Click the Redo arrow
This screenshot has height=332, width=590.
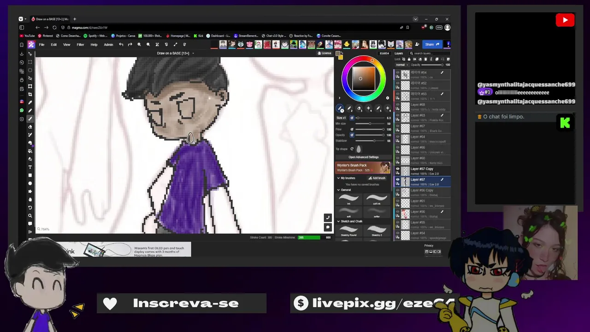point(130,44)
